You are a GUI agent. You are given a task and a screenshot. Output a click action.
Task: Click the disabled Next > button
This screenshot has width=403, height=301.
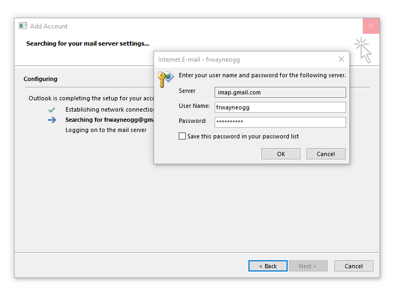click(x=308, y=266)
